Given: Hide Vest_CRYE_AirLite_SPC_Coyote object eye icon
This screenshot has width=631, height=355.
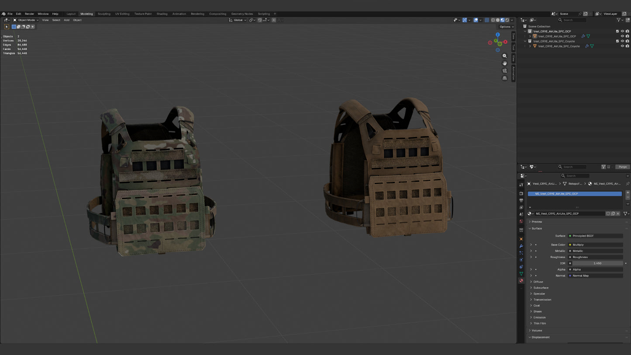Looking at the screenshot, I should [622, 46].
